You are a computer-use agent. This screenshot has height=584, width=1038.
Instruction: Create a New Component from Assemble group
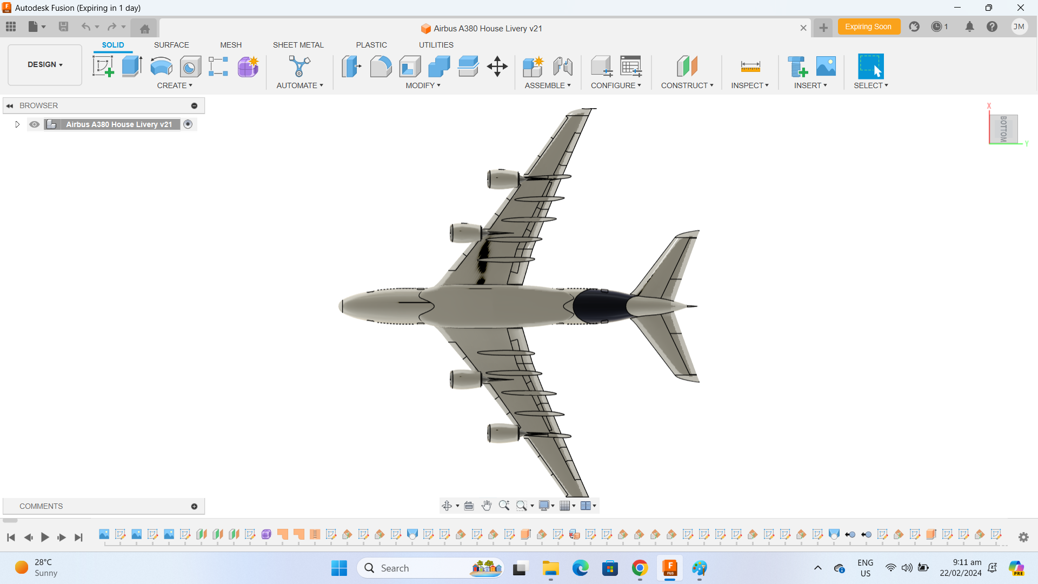coord(533,66)
